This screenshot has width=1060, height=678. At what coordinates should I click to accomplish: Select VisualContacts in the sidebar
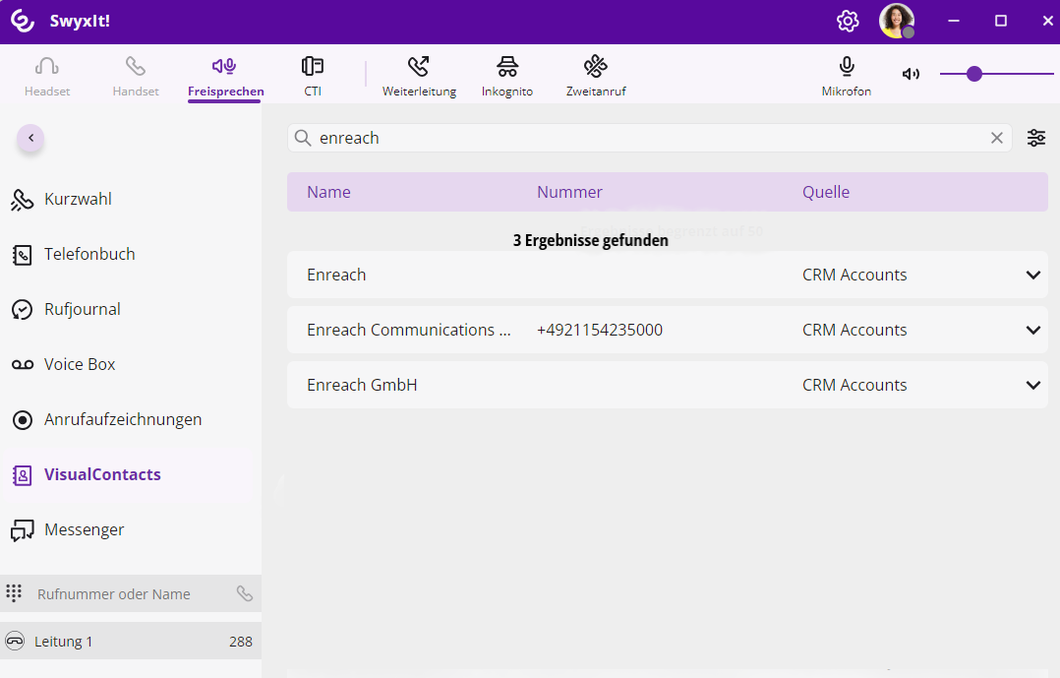click(x=129, y=474)
